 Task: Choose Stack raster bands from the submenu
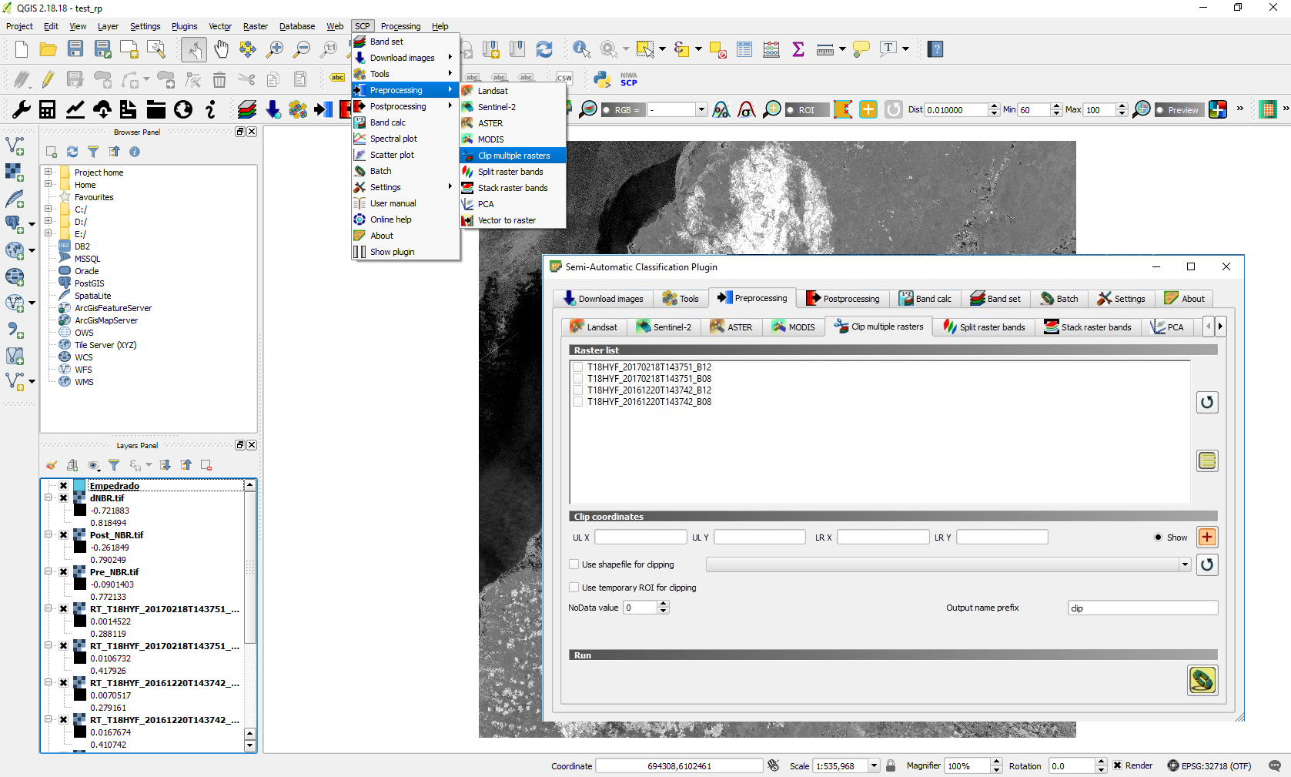[512, 188]
